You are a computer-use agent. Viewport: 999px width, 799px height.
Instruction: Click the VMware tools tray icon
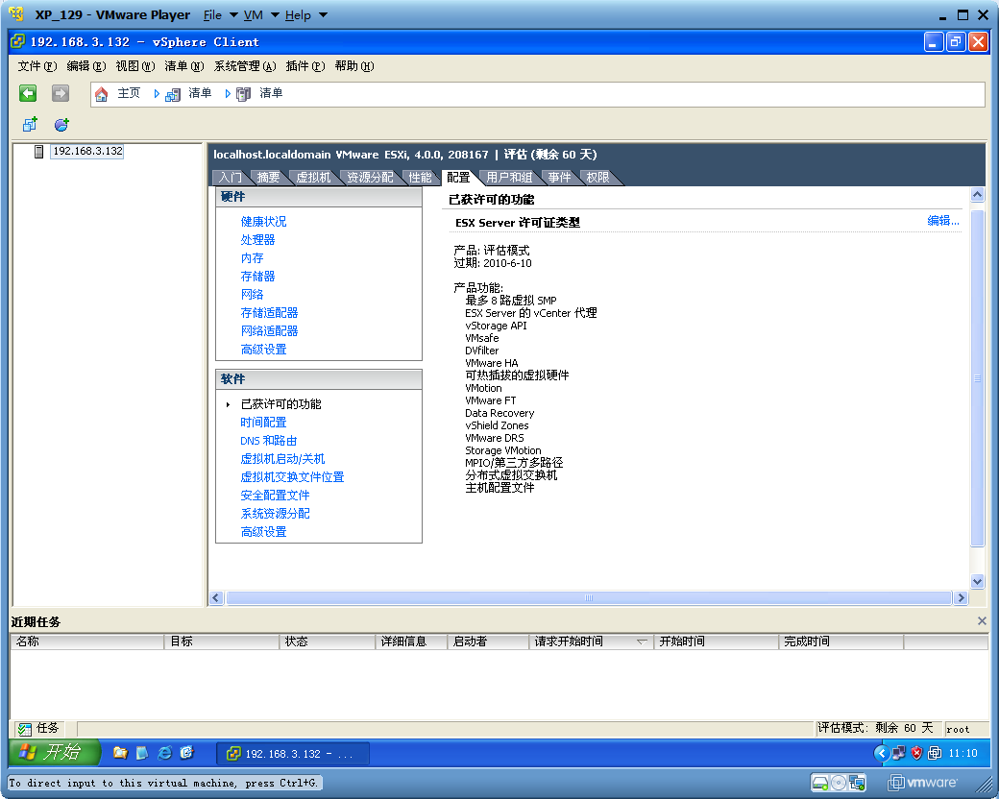point(934,753)
